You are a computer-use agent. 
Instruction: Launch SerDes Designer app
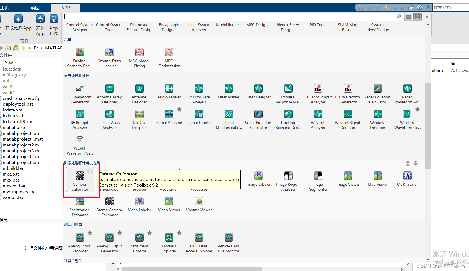point(139,120)
